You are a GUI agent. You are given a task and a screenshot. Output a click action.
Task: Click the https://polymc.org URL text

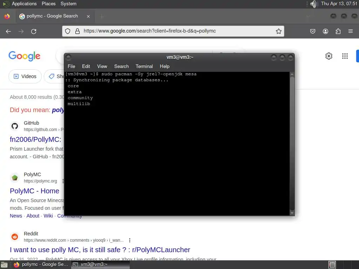tap(40, 181)
